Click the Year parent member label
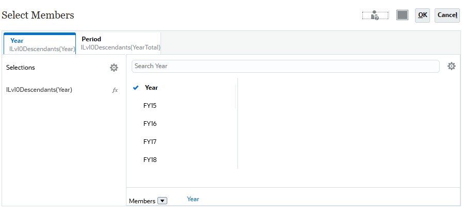The height and width of the screenshot is (212, 462). pos(151,88)
